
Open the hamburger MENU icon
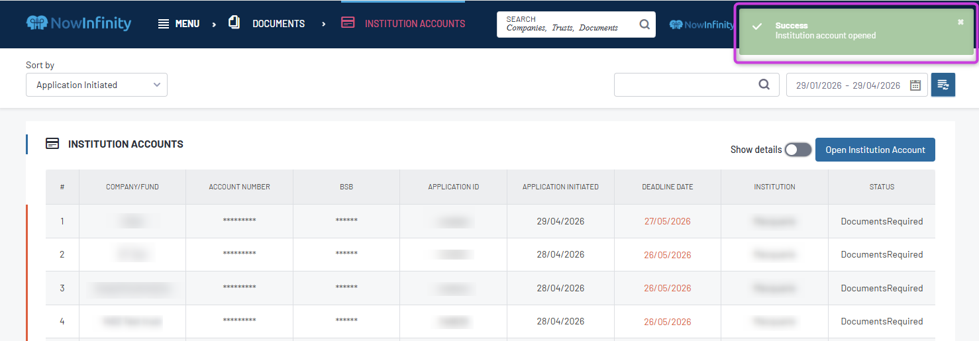click(x=164, y=24)
